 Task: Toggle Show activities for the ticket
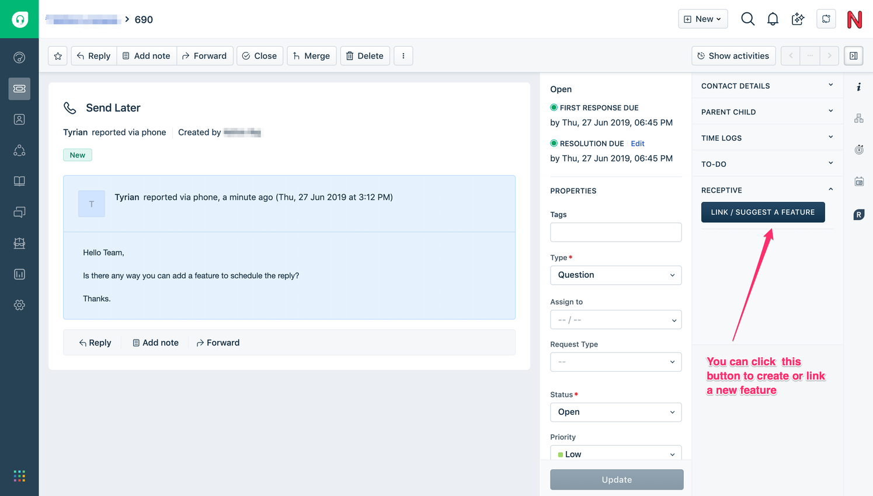(733, 55)
